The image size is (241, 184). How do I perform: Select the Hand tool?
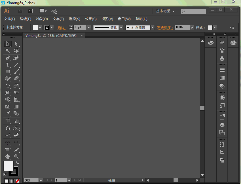tap(8, 157)
